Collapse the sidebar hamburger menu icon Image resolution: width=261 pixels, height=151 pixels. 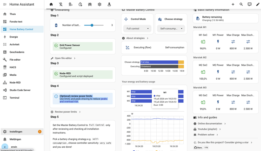pyautogui.click(x=5, y=4)
